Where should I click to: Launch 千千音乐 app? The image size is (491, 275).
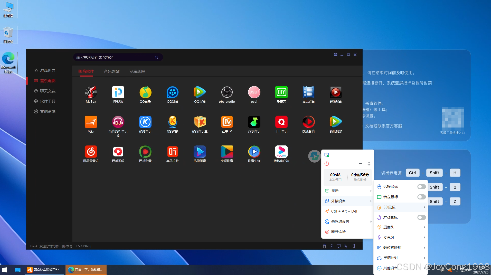coord(281,124)
